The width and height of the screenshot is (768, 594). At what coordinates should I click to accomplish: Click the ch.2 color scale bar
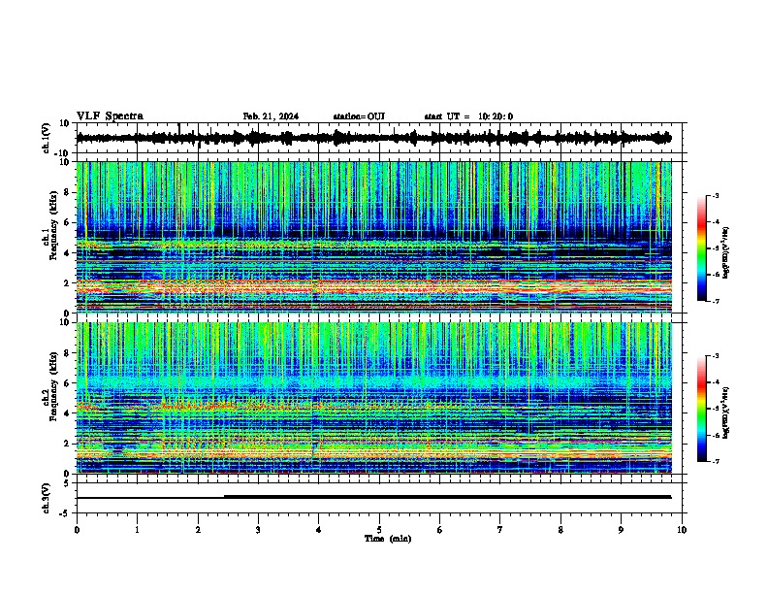(701, 409)
